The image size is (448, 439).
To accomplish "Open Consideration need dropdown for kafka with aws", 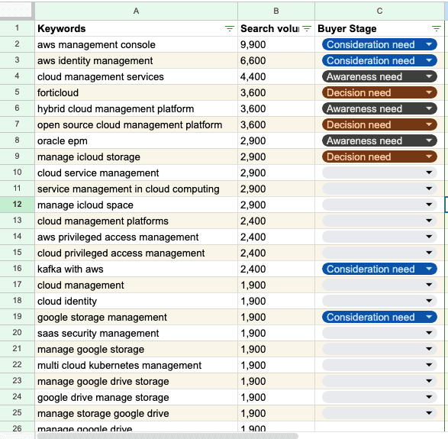I will [x=379, y=269].
